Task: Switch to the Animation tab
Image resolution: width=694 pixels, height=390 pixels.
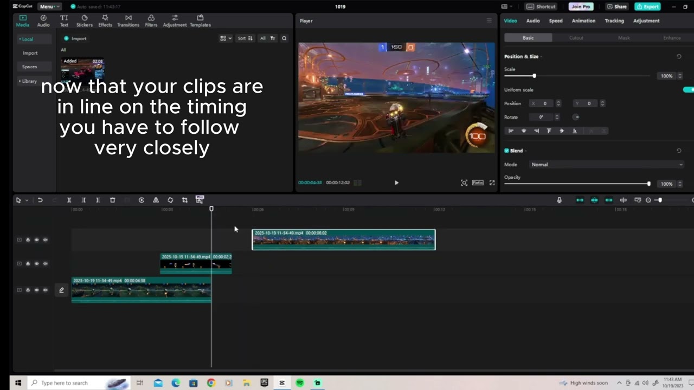Action: [583, 21]
